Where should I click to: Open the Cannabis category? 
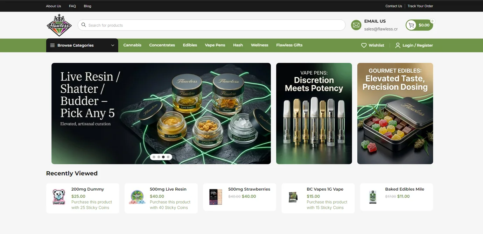132,45
